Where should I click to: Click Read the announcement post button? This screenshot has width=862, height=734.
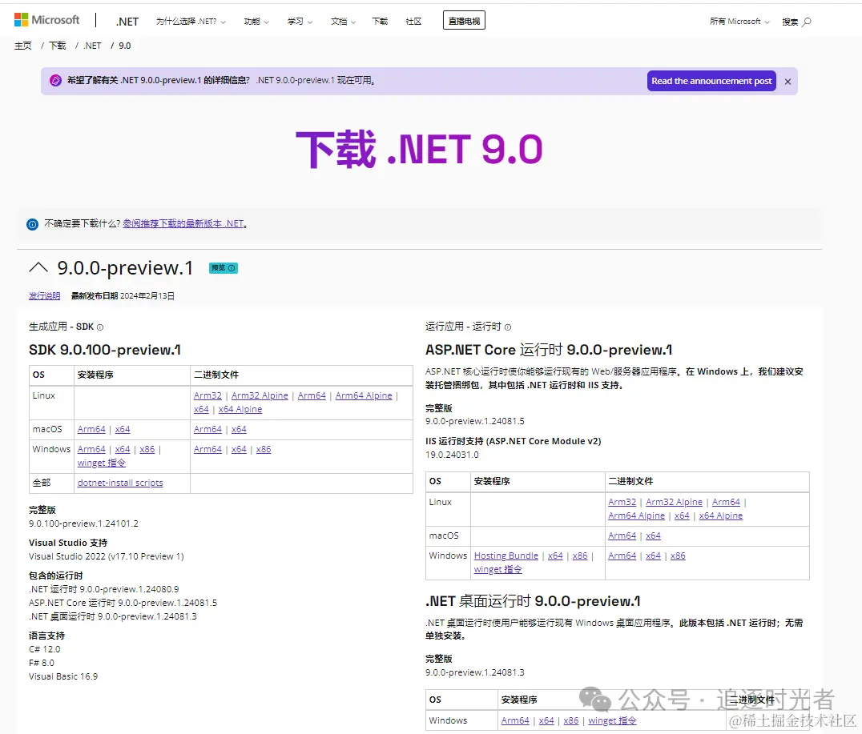point(711,81)
